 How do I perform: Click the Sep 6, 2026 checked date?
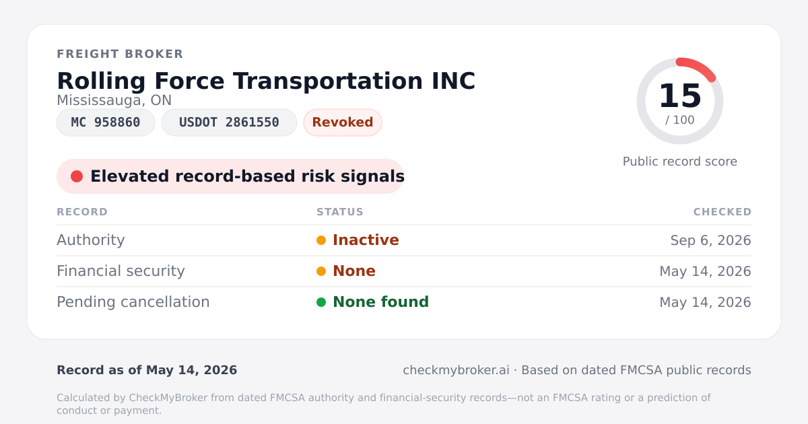click(x=711, y=240)
